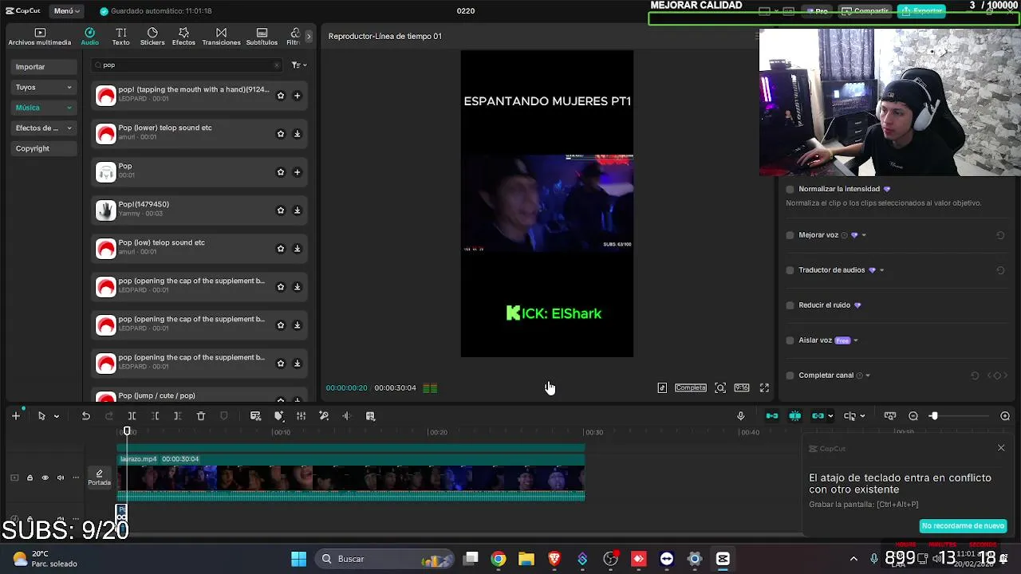Screen dimensions: 1021x574
Task: Expand the Tuyos section
Action: 44,87
